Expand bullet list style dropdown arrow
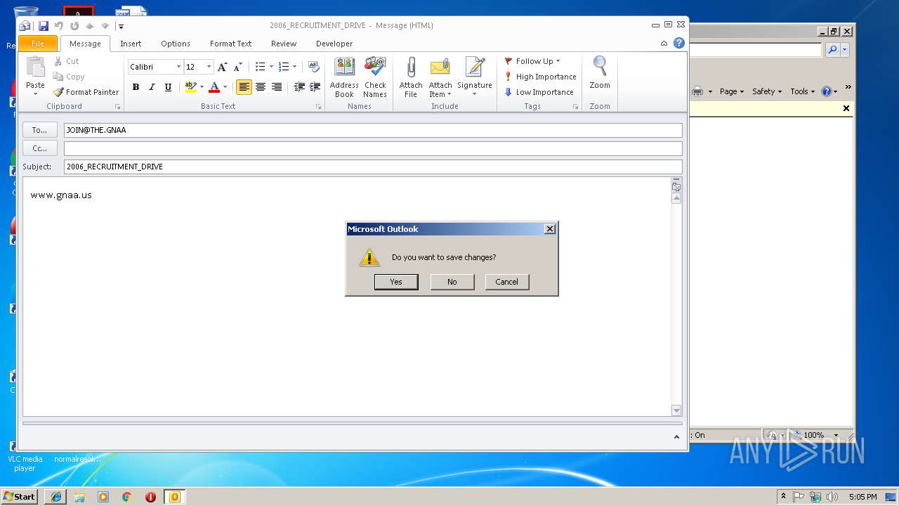This screenshot has width=899, height=506. pos(271,67)
